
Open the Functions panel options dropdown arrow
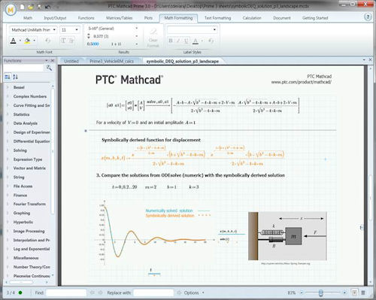tap(47, 61)
